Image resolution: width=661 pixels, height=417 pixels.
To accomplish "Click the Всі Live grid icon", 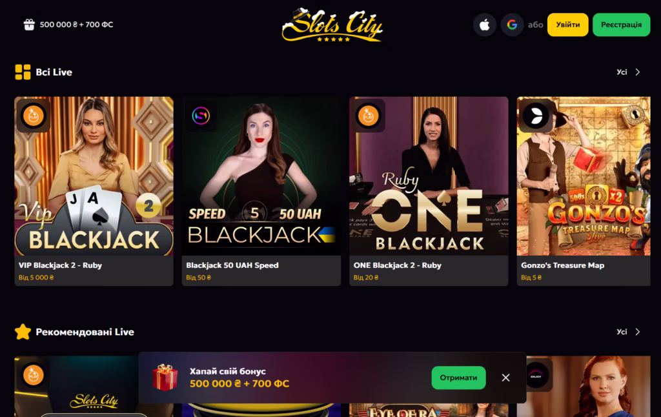I will [x=23, y=72].
